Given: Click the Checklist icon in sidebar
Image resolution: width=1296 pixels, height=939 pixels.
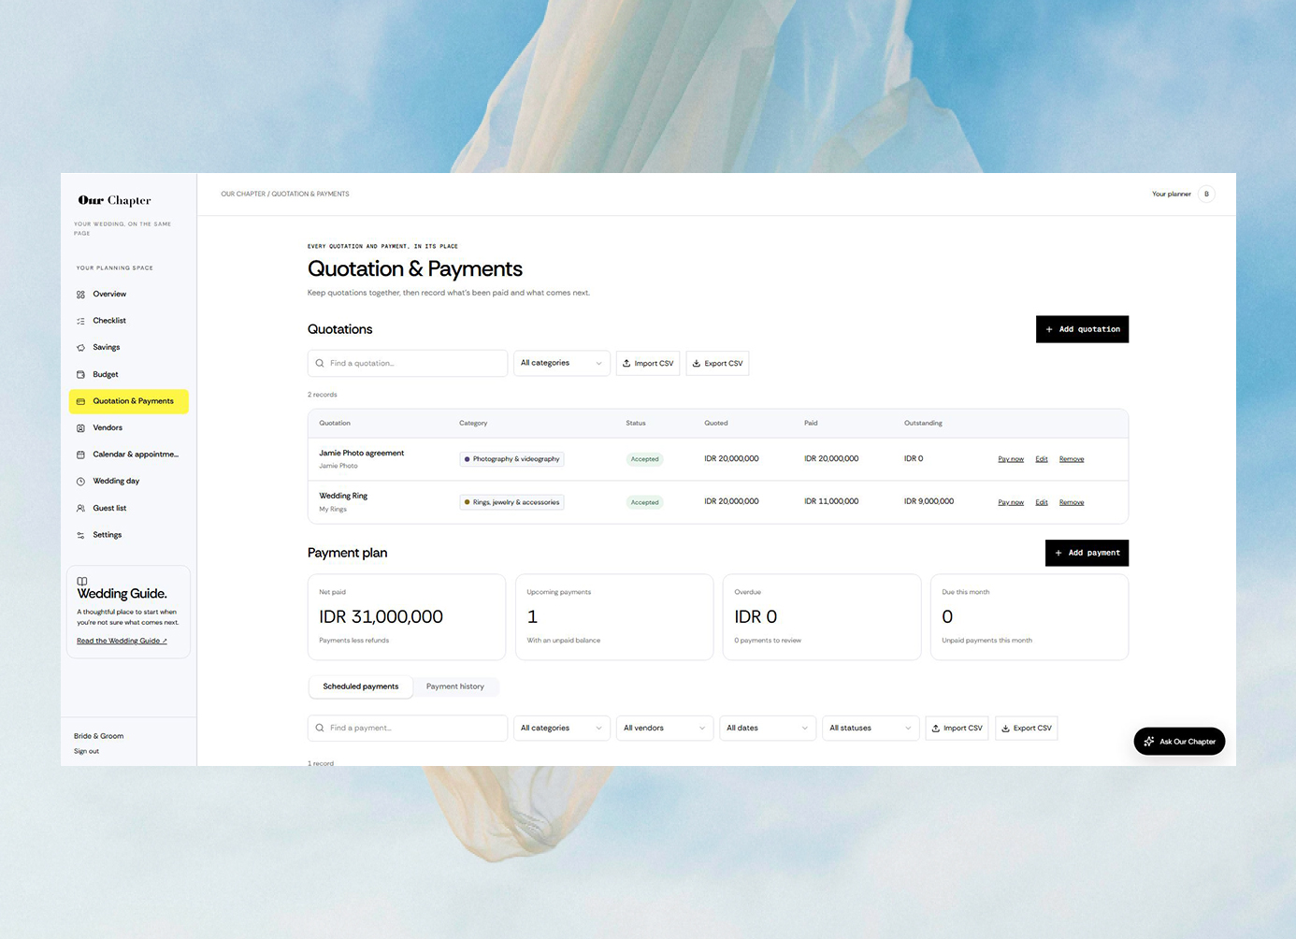Looking at the screenshot, I should (80, 321).
